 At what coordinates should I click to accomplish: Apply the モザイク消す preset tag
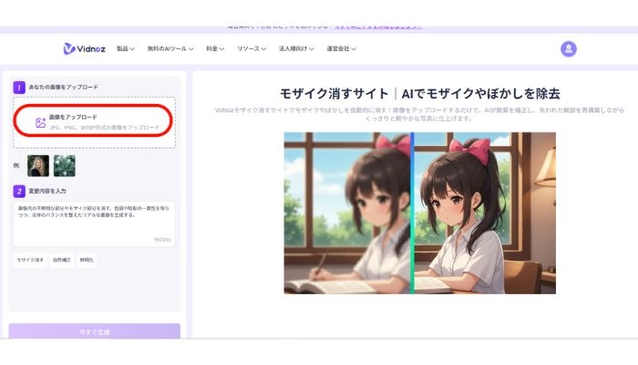(x=30, y=260)
